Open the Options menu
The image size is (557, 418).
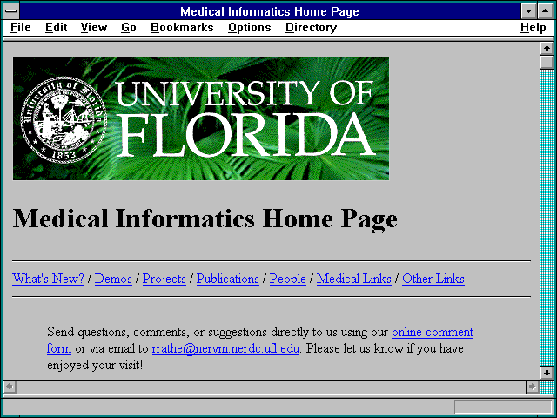pyautogui.click(x=250, y=27)
